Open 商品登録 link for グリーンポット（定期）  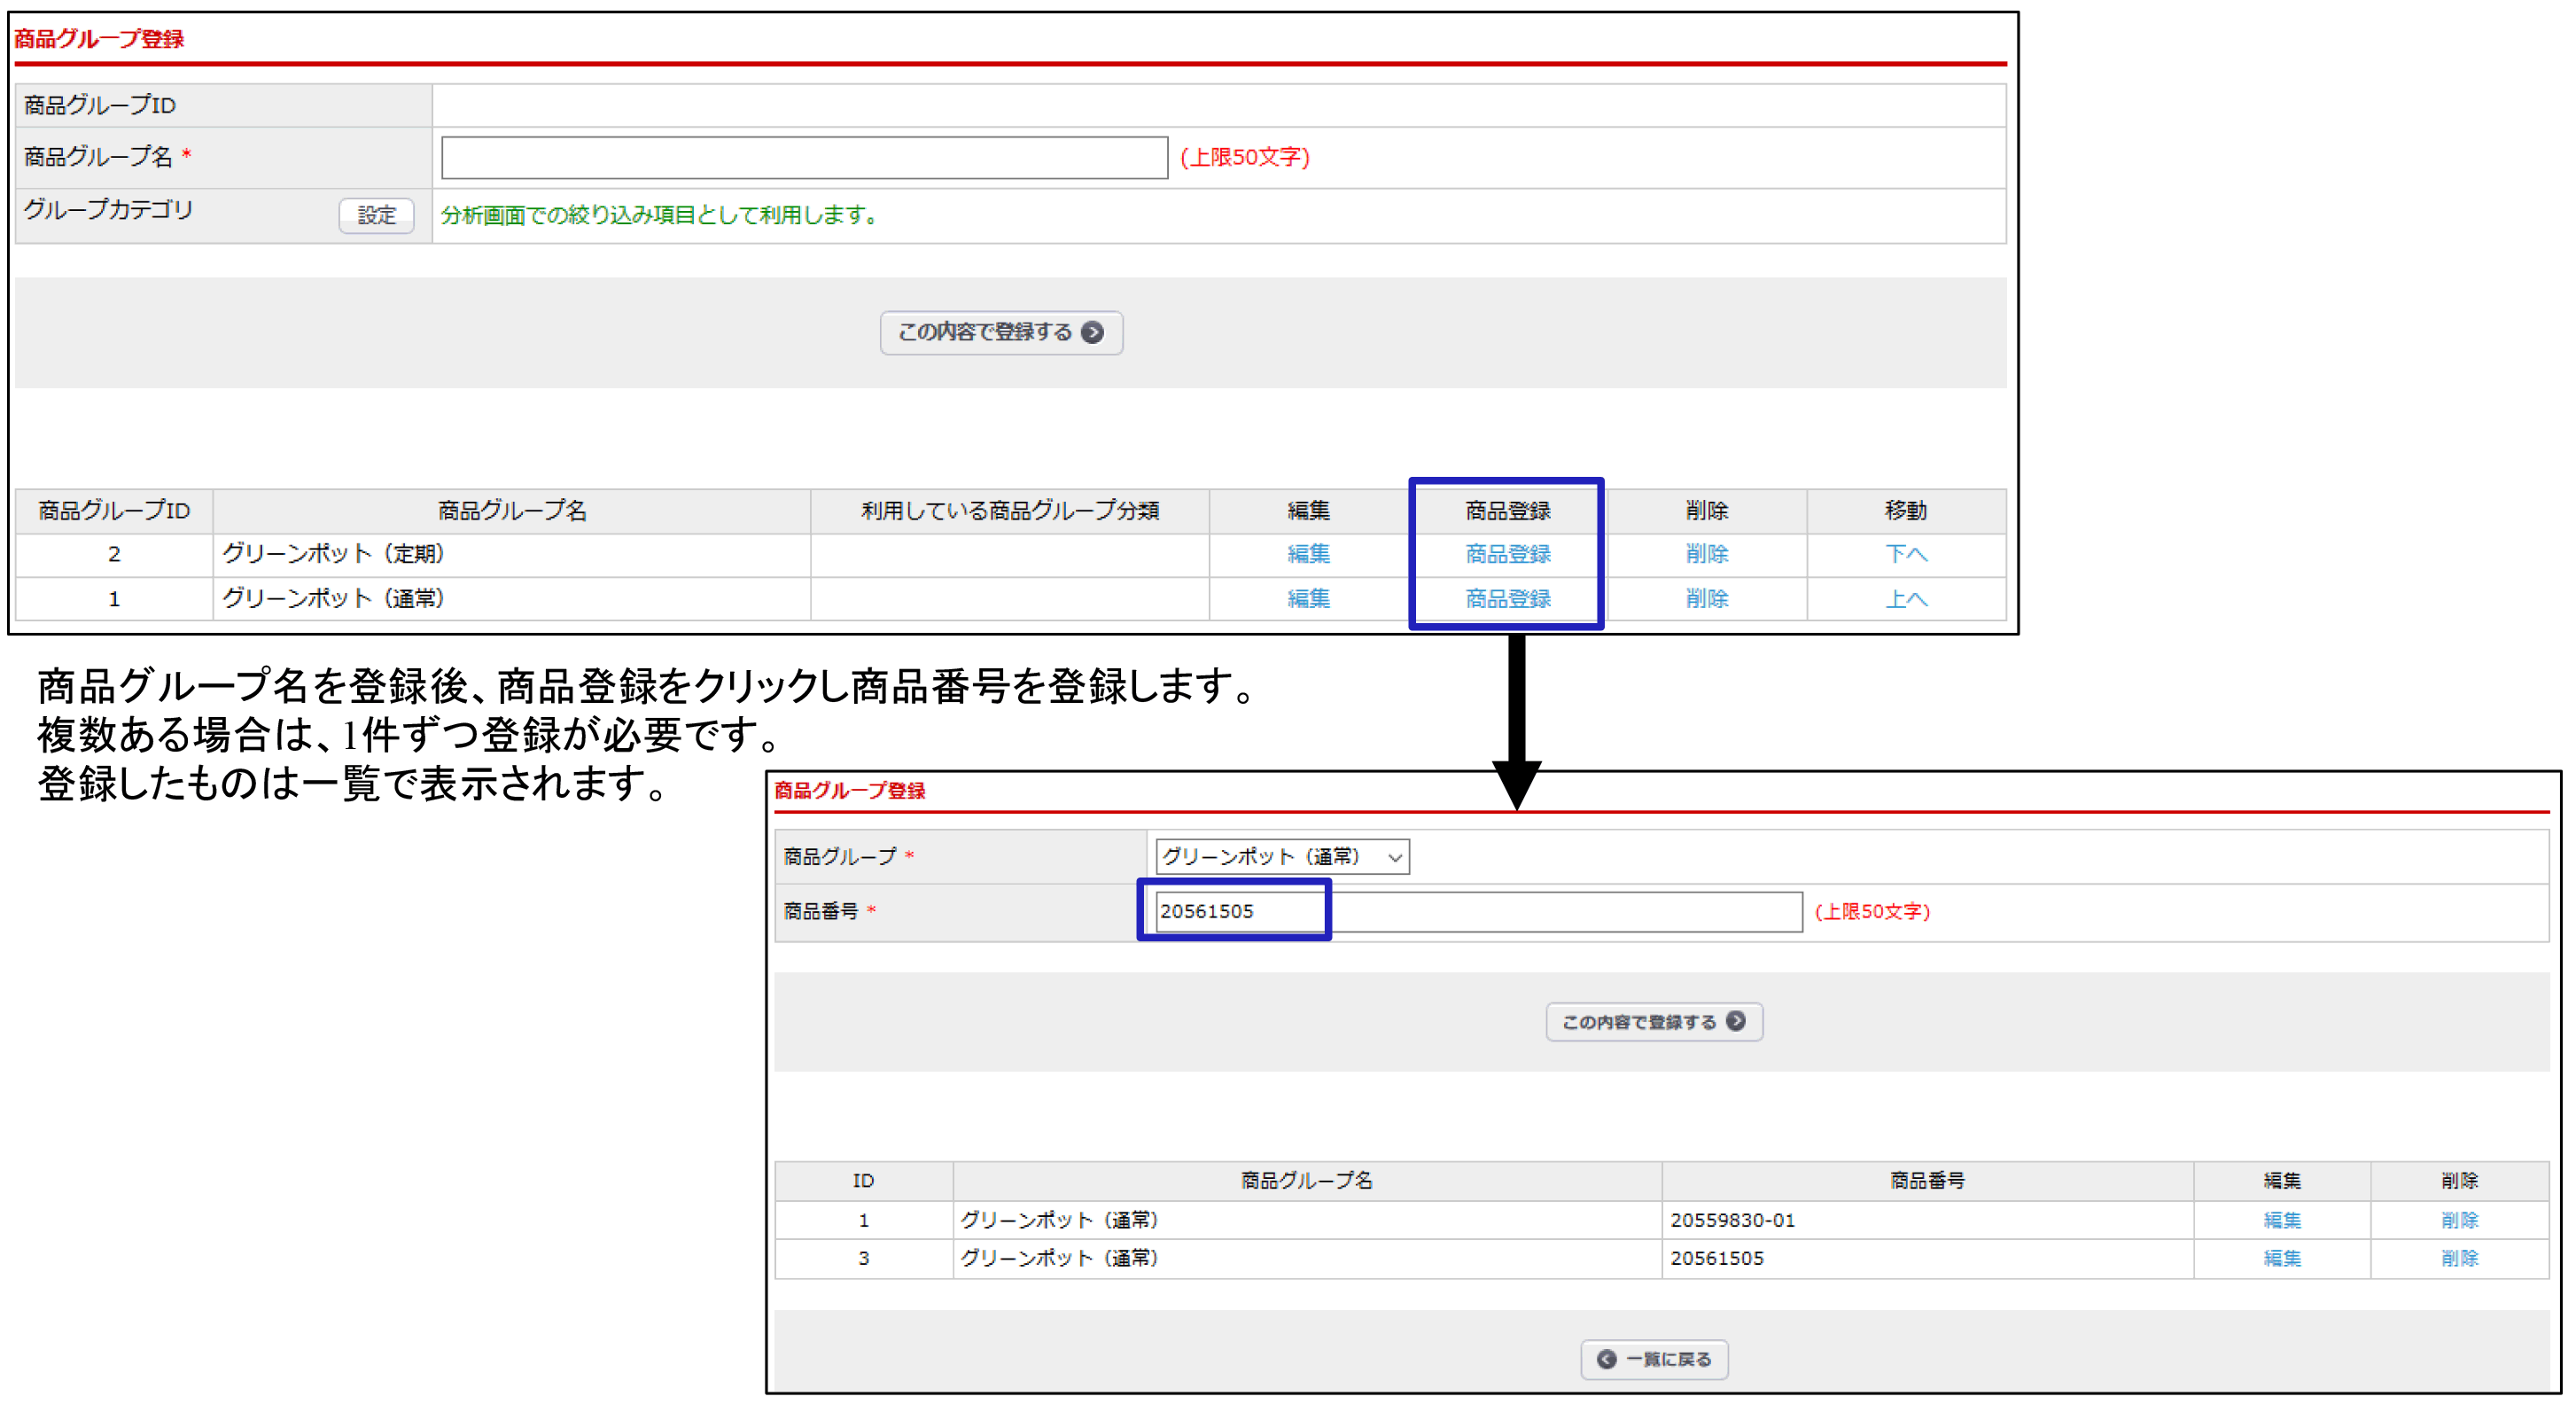coord(1507,553)
